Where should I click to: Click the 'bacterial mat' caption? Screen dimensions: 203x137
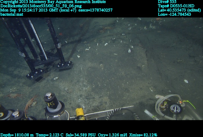pos(12,14)
